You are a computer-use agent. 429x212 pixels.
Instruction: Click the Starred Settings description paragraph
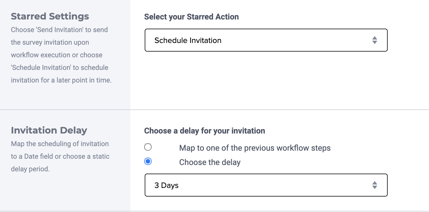[61, 55]
